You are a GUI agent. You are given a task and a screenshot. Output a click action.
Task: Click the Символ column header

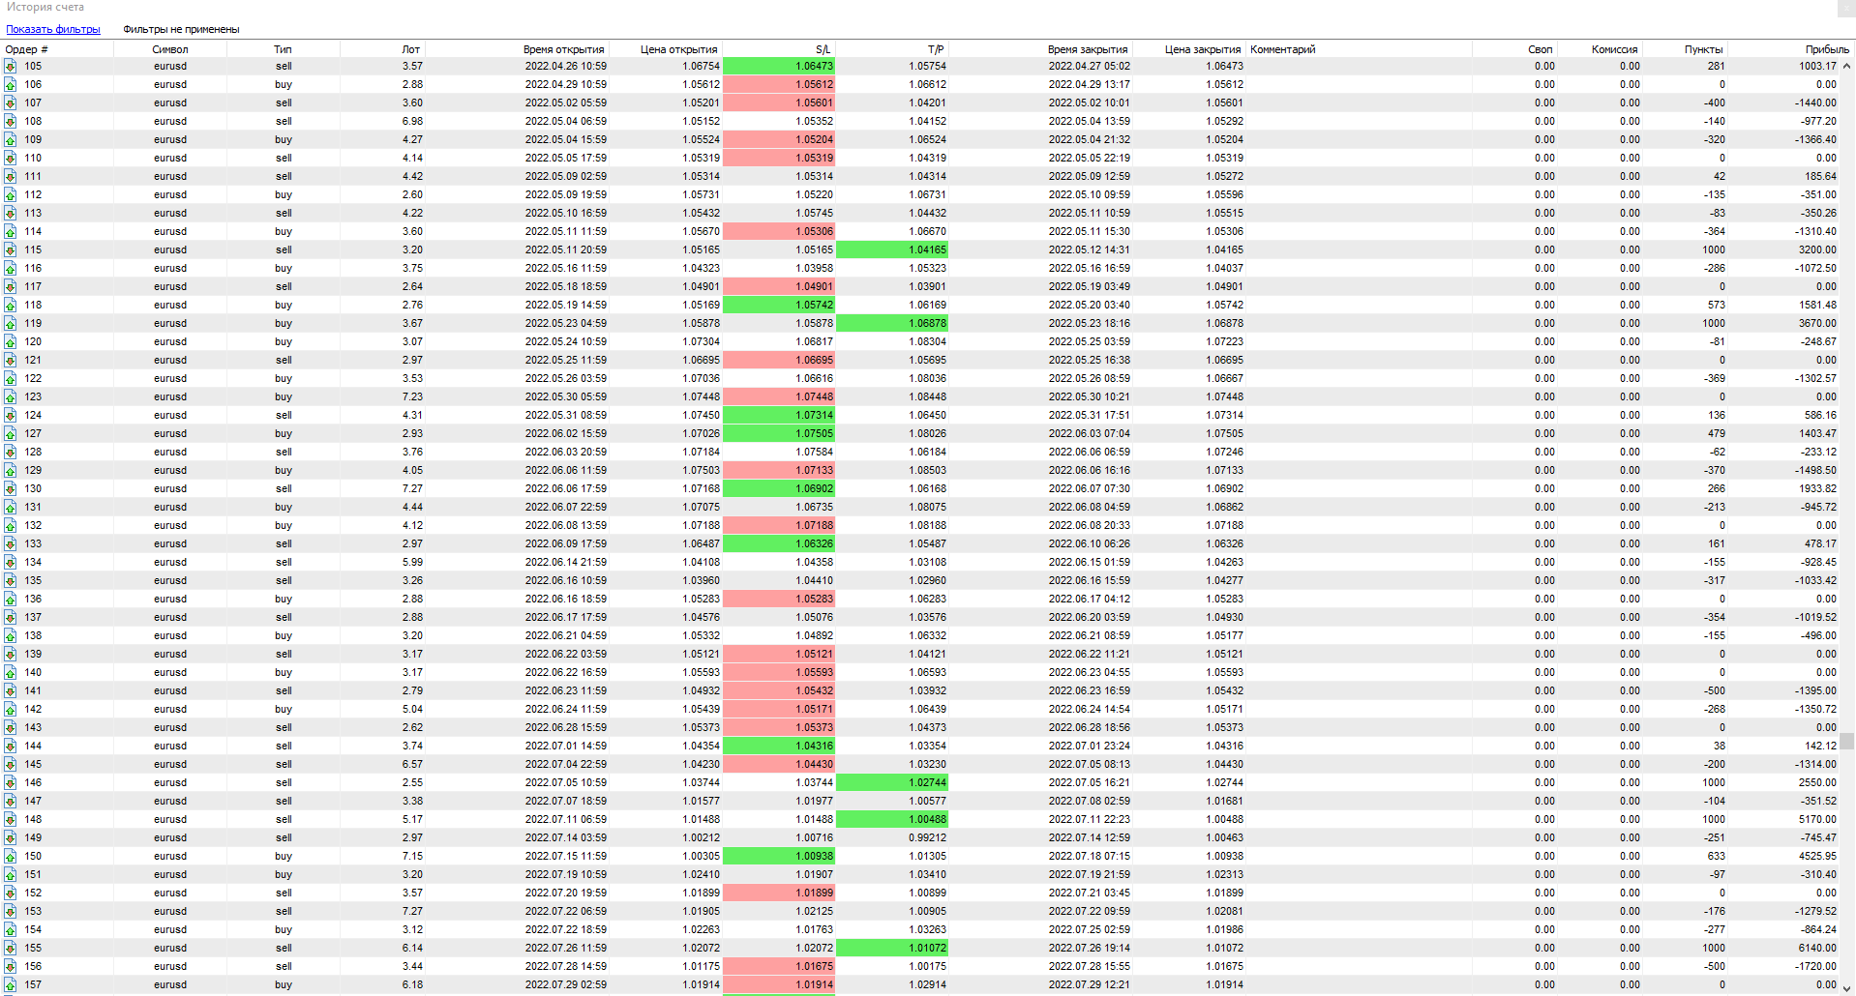click(170, 49)
